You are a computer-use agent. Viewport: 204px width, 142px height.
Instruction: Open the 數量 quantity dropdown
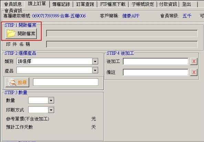[51, 100]
